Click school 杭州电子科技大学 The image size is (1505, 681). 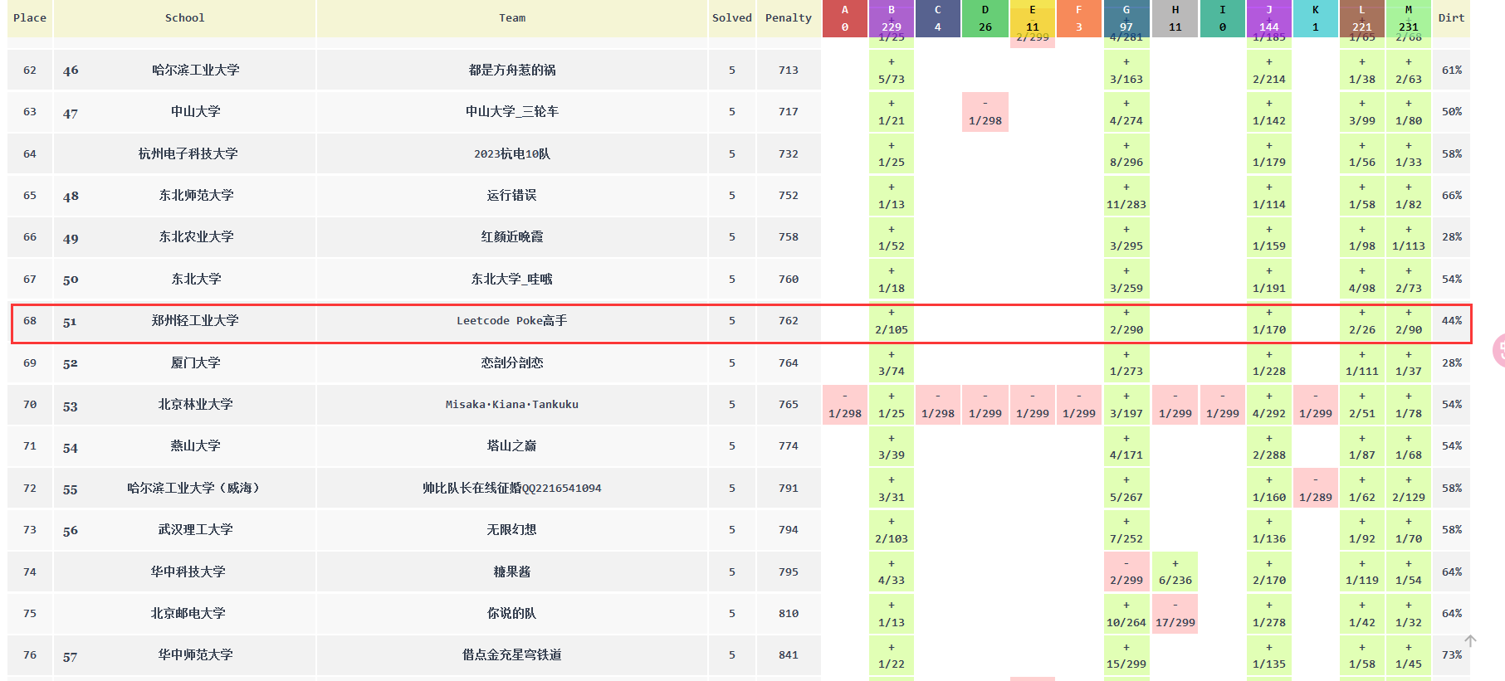[188, 154]
